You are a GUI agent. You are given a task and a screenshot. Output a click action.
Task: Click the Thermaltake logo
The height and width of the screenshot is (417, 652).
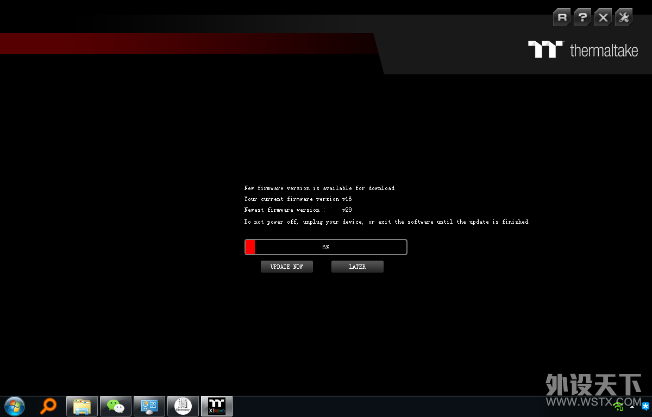tap(583, 50)
